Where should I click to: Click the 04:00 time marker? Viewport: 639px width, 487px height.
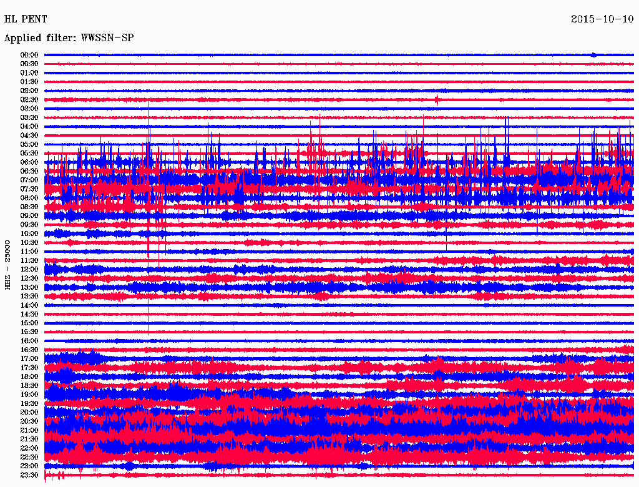coord(29,127)
